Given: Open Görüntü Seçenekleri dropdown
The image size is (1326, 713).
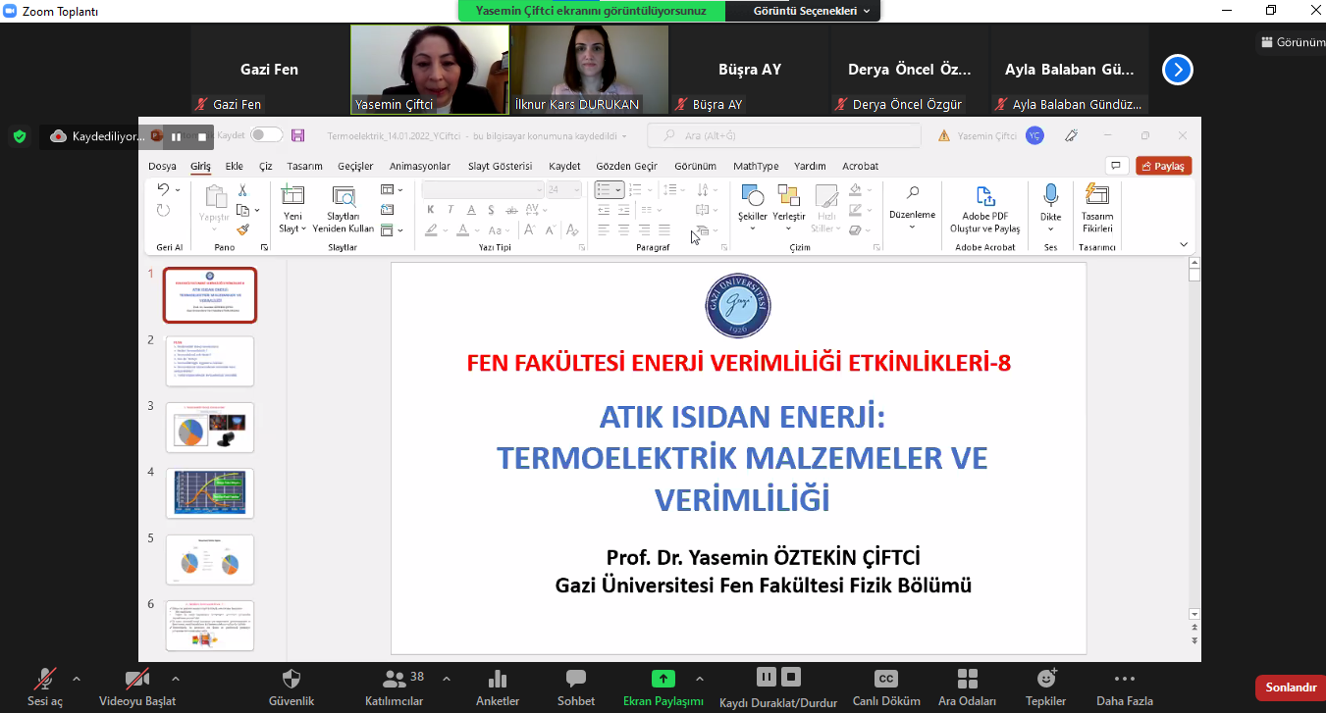Looking at the screenshot, I should tap(811, 11).
